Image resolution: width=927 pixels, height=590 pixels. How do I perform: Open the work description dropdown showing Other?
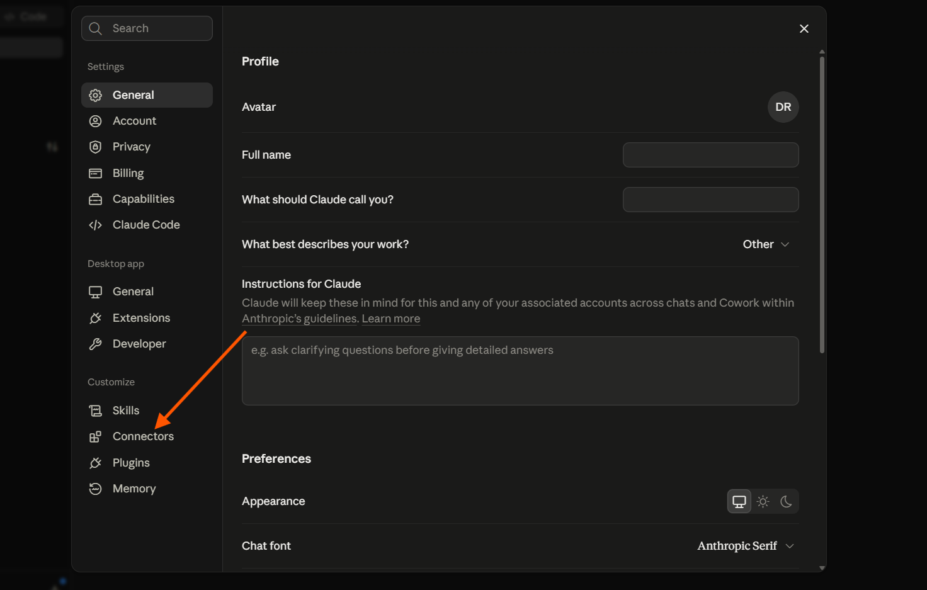766,244
